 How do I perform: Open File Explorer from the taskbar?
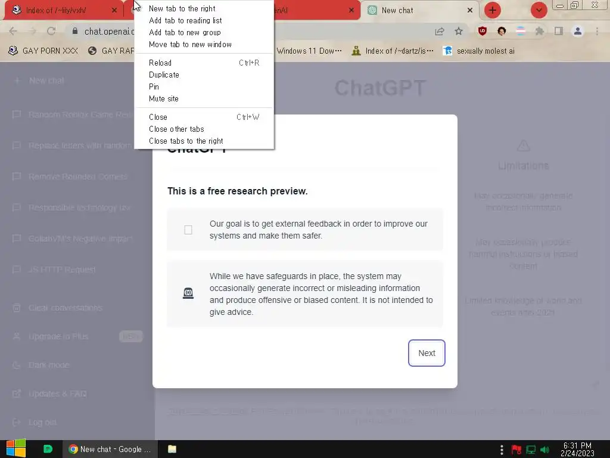(x=172, y=449)
